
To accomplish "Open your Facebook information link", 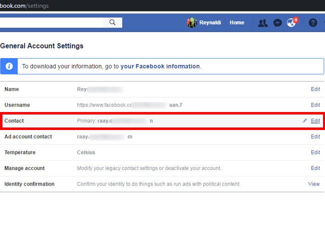I will [160, 66].
